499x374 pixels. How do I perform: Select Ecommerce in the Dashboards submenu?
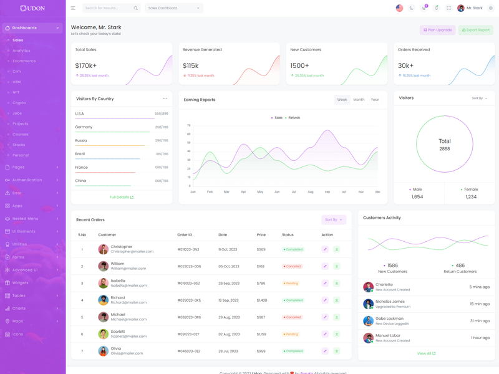(24, 61)
